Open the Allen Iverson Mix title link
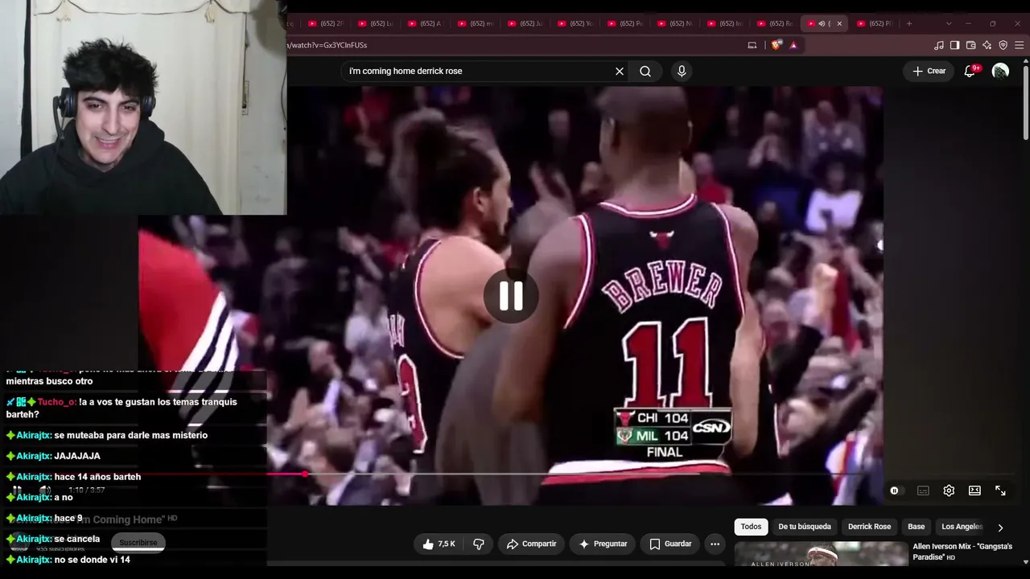The height and width of the screenshot is (579, 1030). (x=962, y=552)
